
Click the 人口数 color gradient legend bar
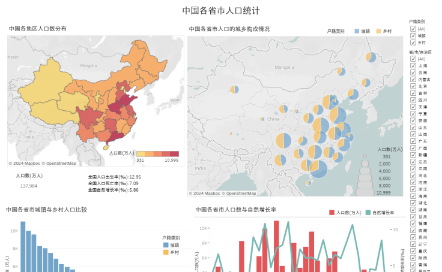coord(158,154)
